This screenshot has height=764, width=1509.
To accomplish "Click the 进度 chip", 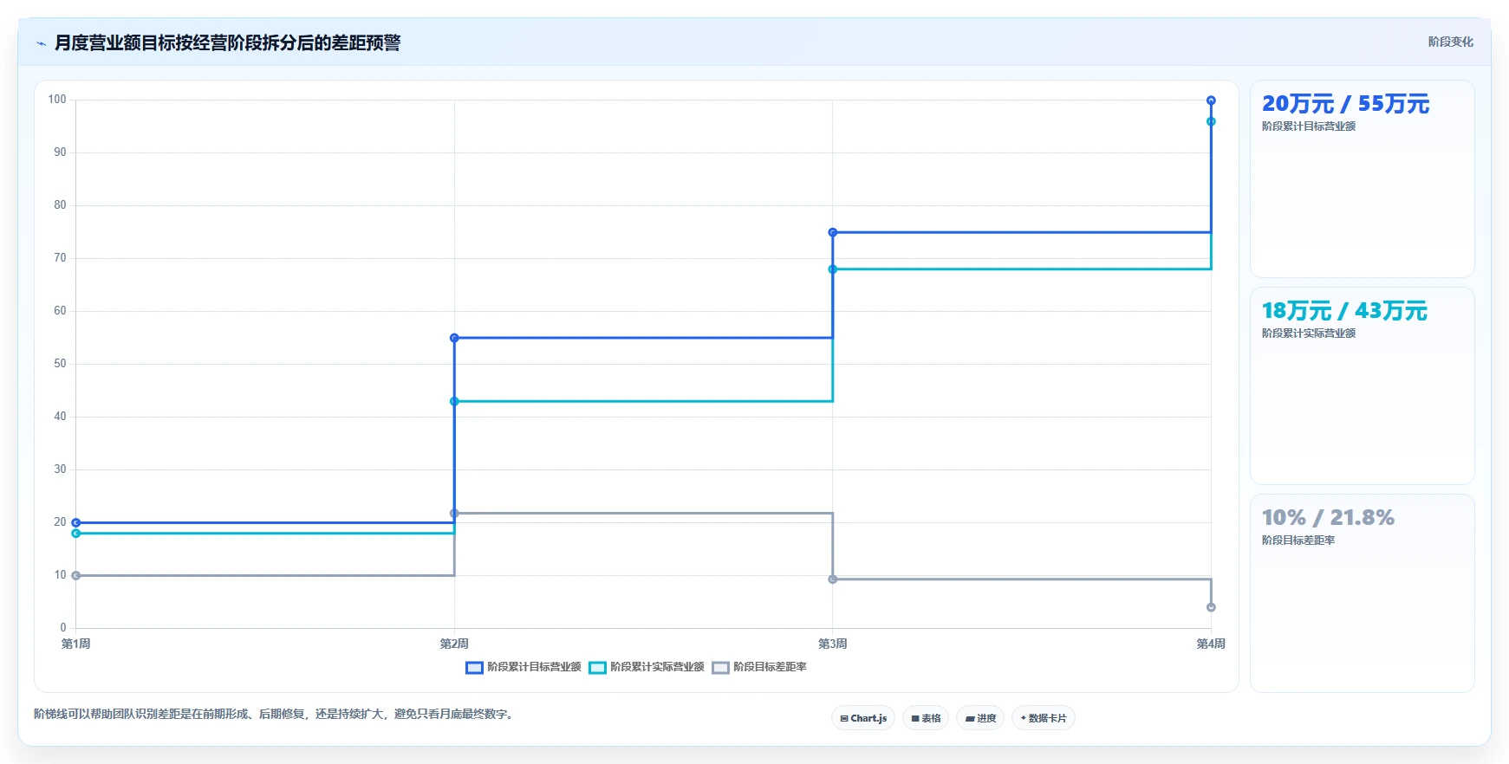I will point(980,718).
